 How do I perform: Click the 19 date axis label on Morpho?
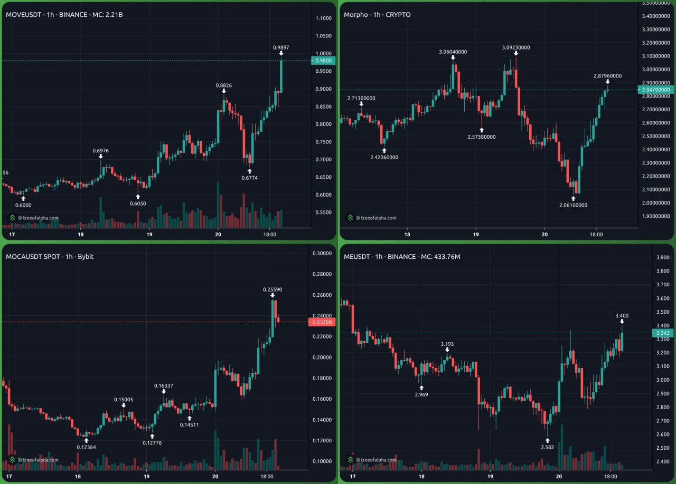pos(476,235)
